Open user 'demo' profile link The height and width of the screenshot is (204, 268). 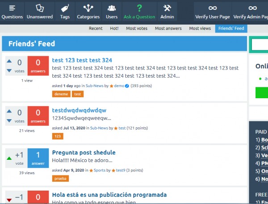[x=119, y=85]
